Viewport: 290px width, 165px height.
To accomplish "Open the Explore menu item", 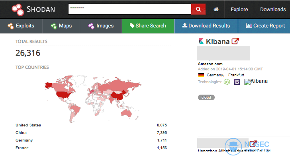I will (239, 10).
